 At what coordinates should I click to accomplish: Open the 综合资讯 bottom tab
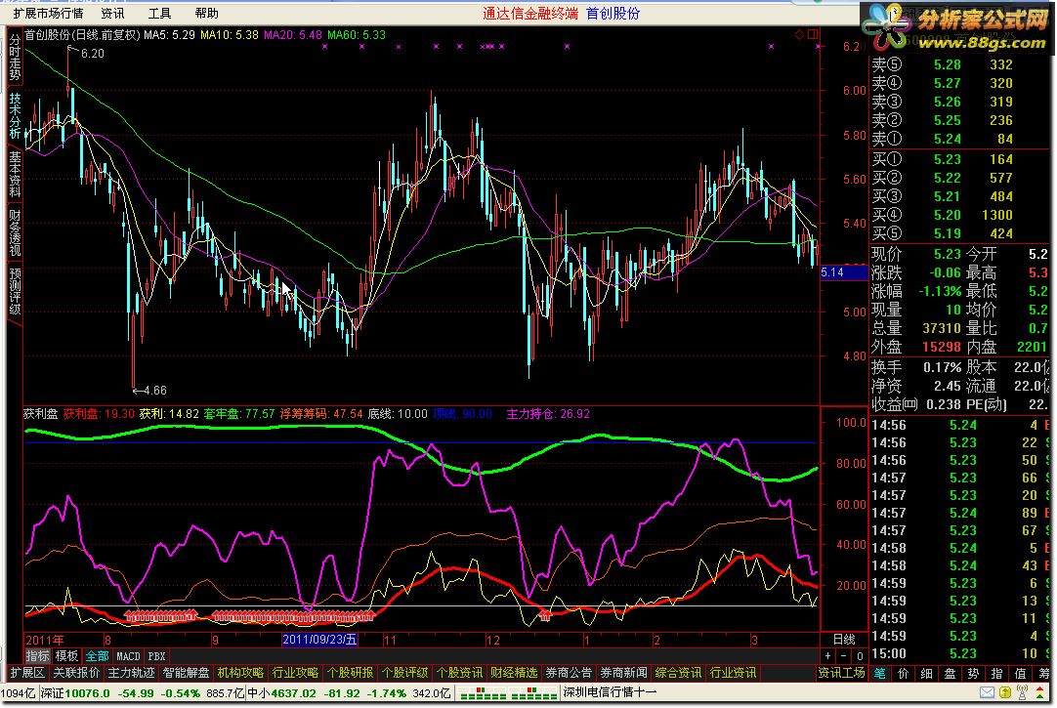678,673
